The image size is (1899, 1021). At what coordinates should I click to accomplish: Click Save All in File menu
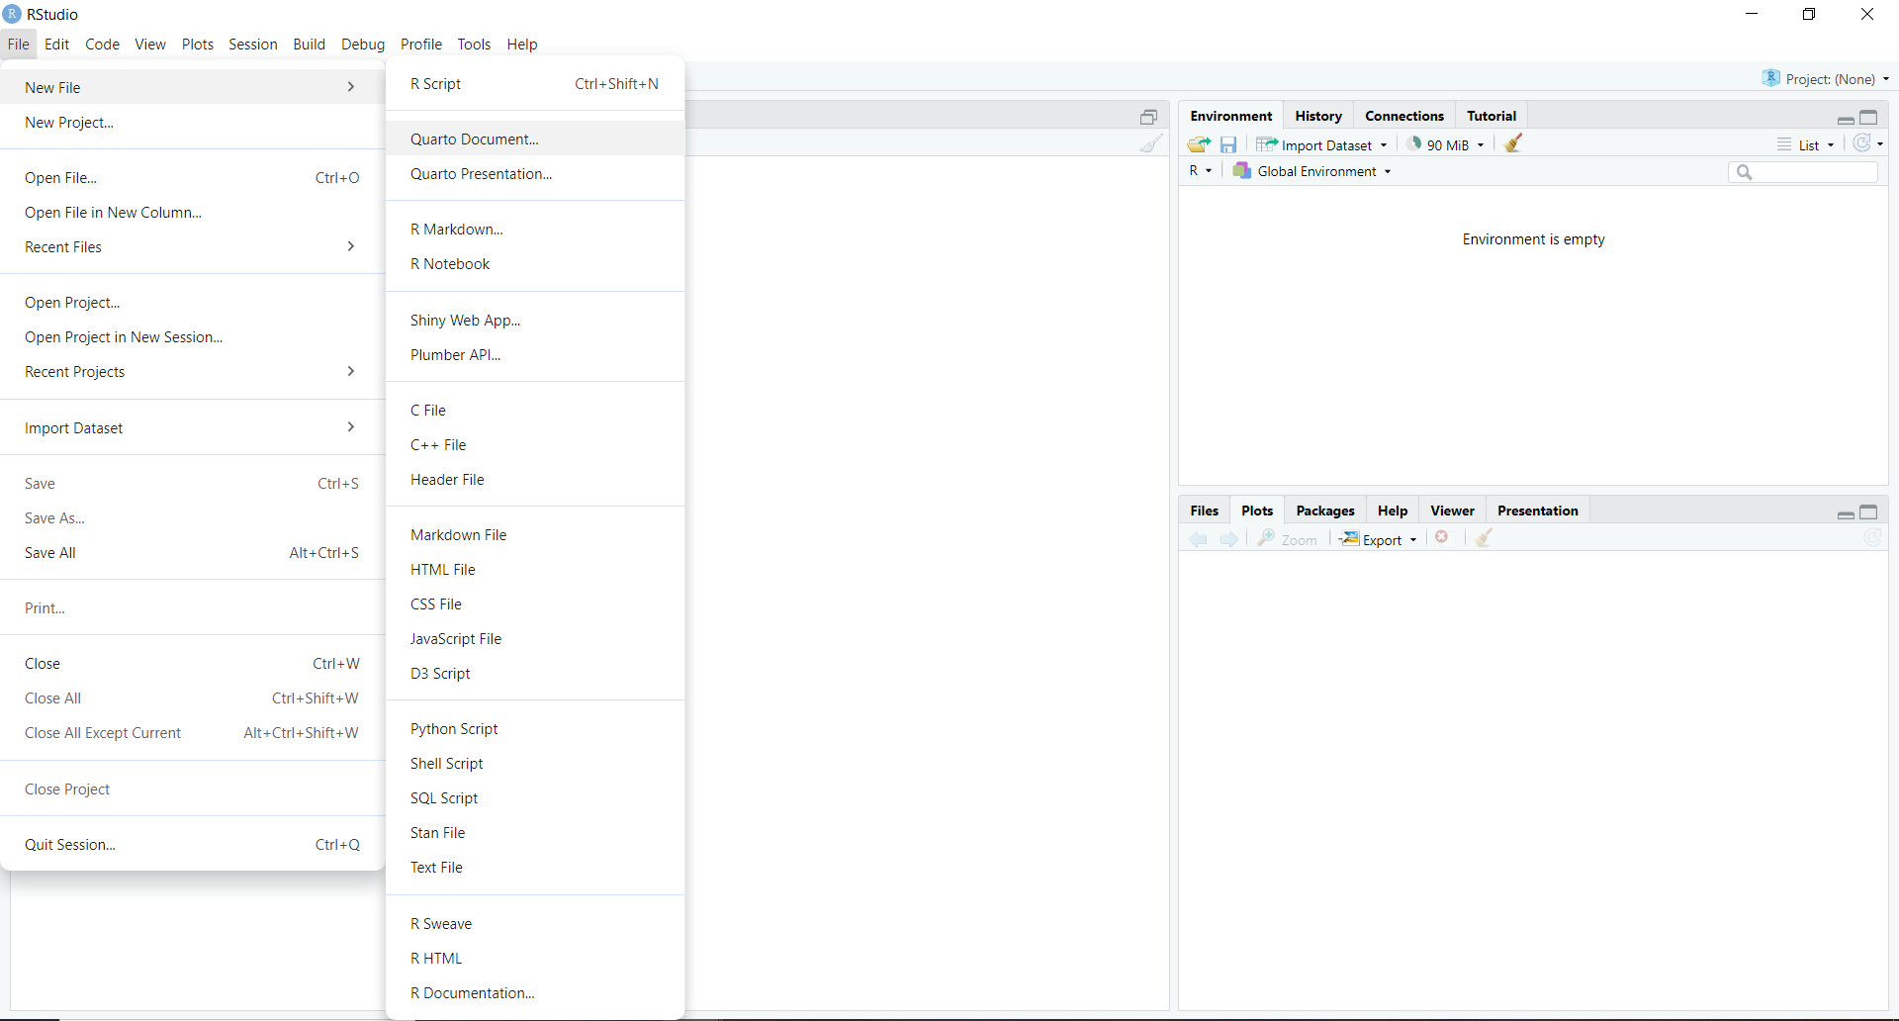(x=192, y=553)
